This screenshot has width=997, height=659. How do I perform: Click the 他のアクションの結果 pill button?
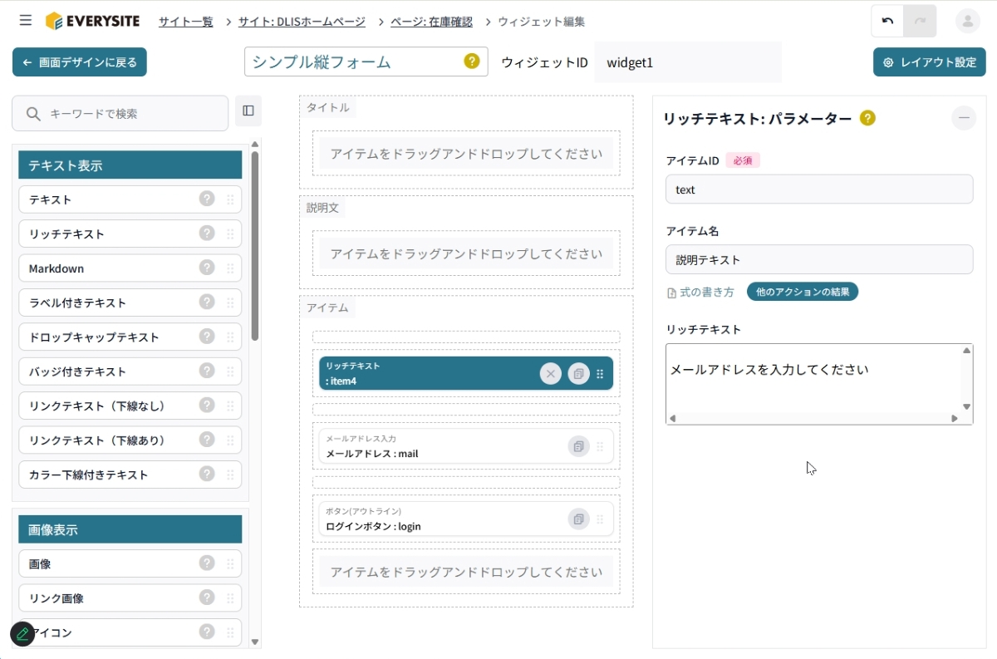[802, 292]
